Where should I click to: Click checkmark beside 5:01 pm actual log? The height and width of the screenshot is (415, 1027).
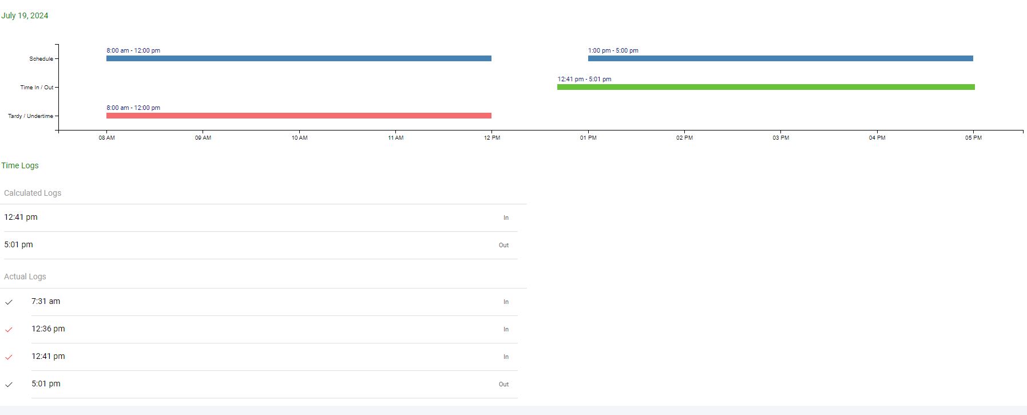[9, 385]
